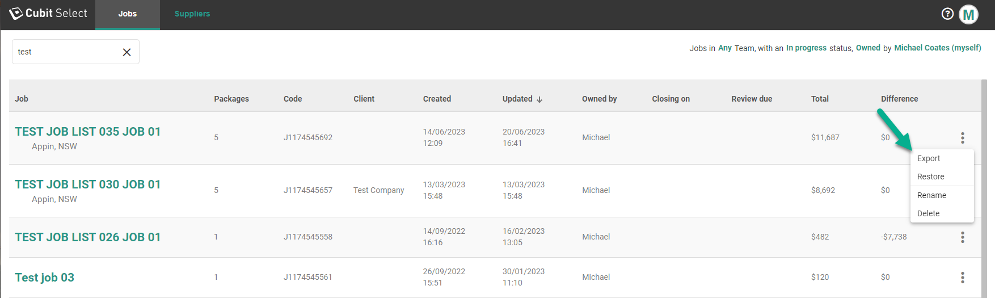The image size is (995, 298).
Task: Open the help question mark icon
Action: (x=947, y=14)
